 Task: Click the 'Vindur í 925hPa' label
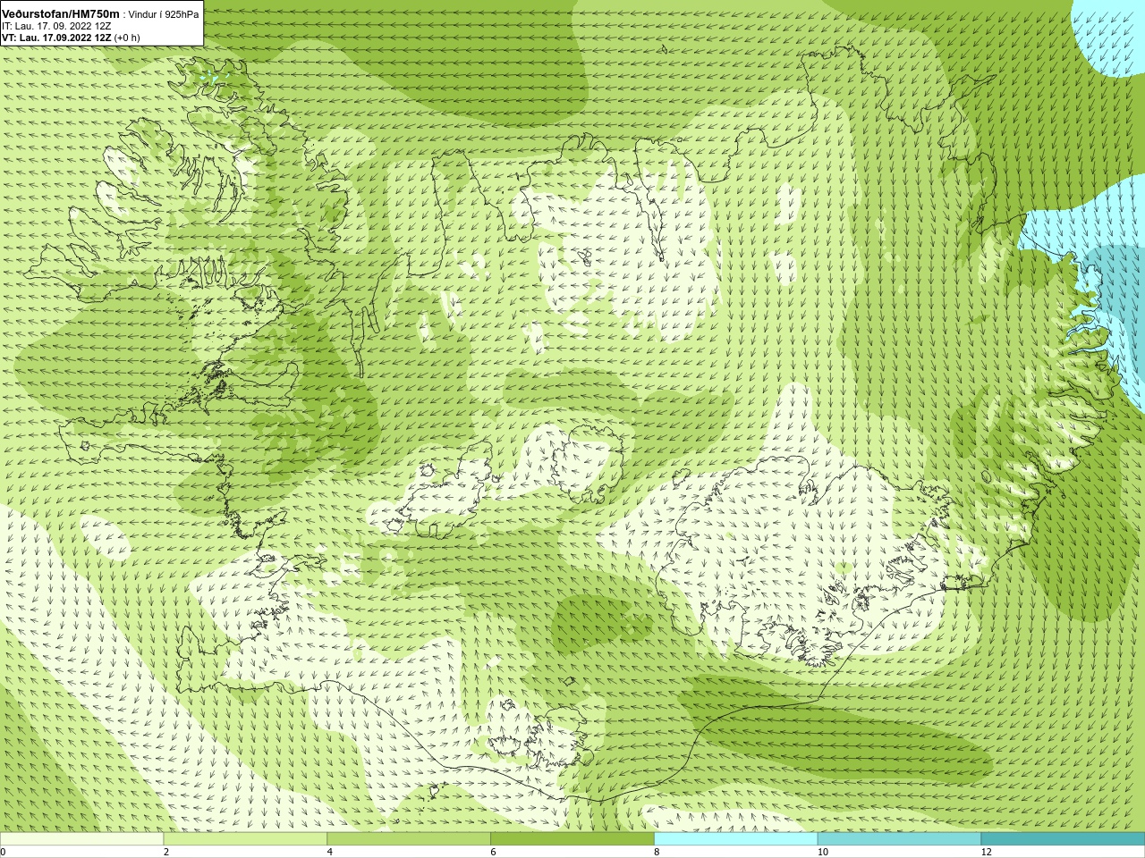click(x=164, y=14)
